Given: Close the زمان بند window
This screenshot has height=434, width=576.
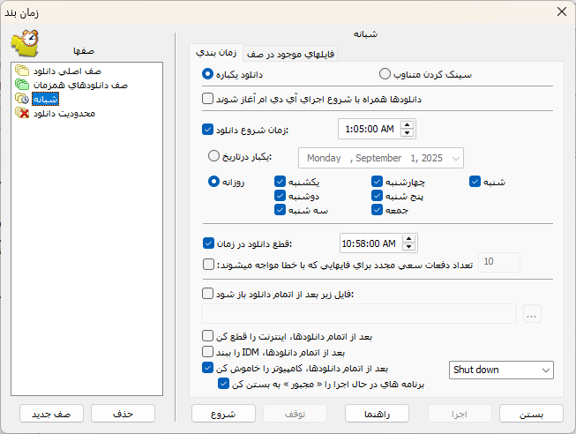Looking at the screenshot, I should pos(562,11).
